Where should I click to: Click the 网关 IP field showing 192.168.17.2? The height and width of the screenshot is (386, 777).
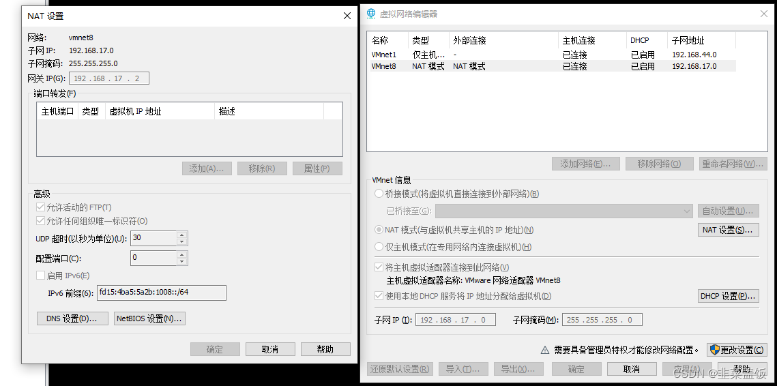[109, 78]
